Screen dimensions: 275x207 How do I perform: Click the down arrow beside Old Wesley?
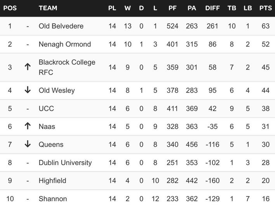28,90
